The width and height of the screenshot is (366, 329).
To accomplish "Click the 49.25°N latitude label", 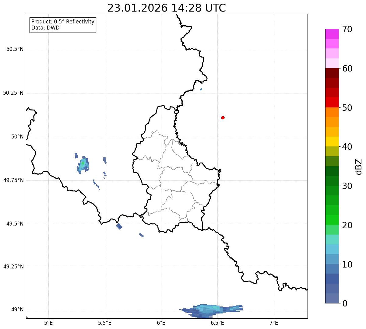I will 13,267.
